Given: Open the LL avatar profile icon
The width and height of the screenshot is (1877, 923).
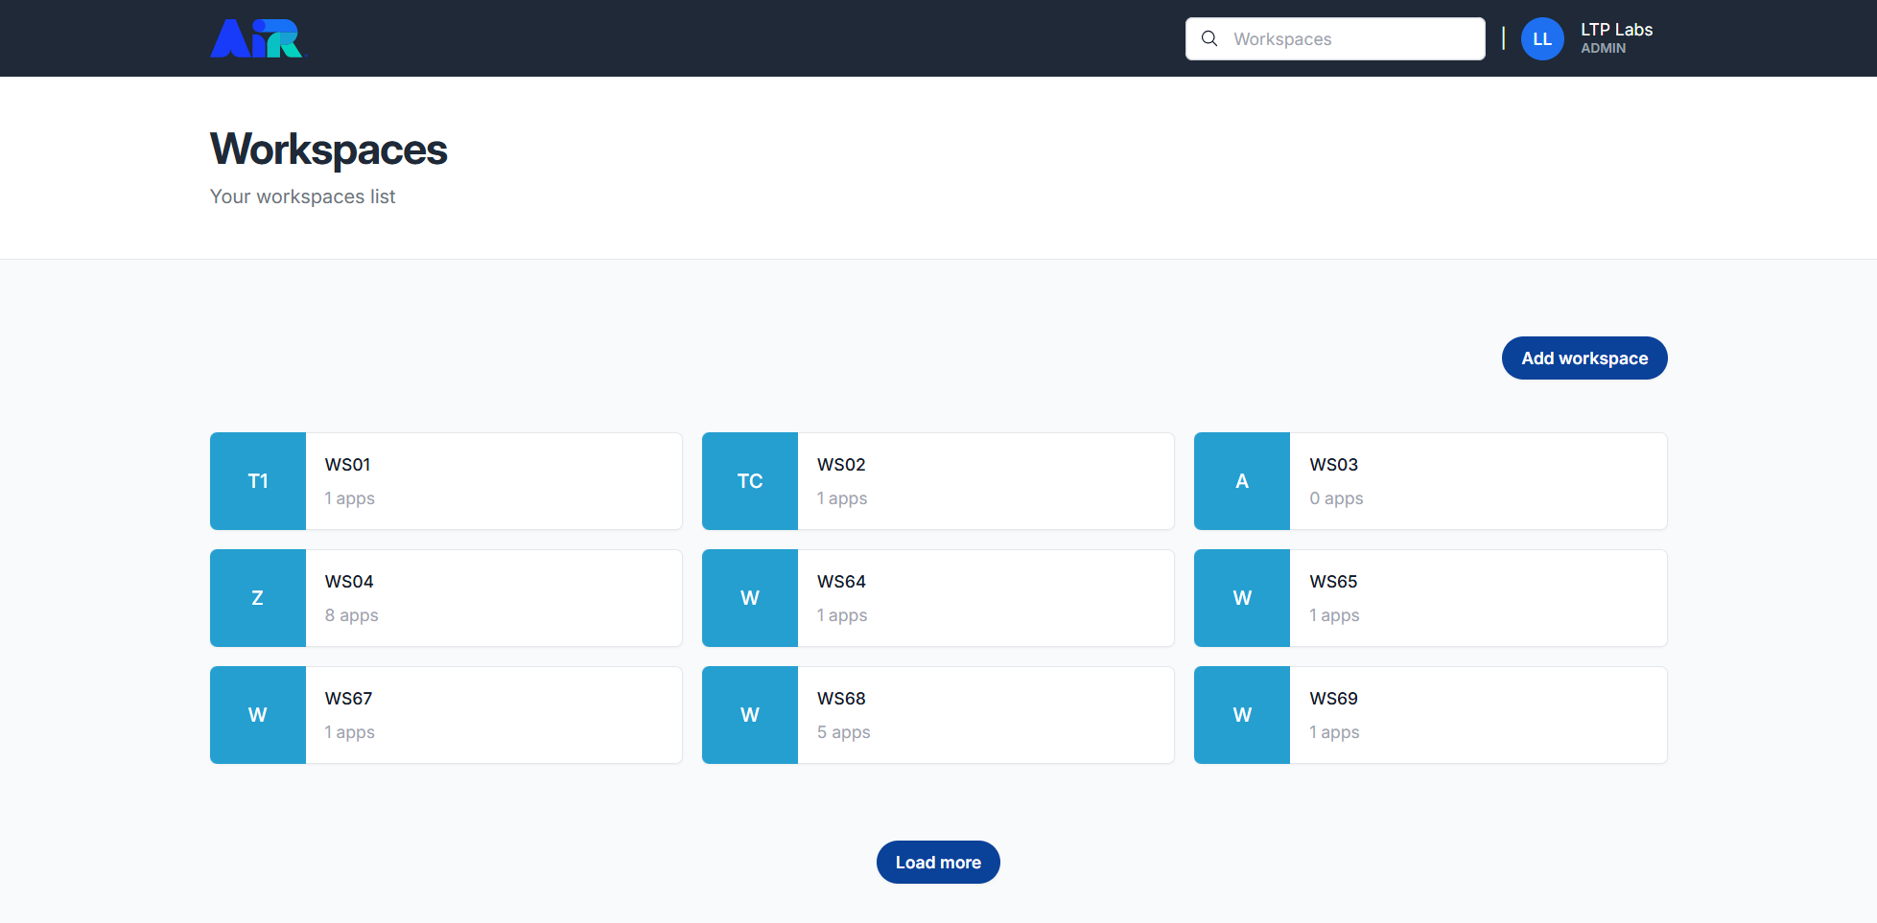Looking at the screenshot, I should pos(1542,38).
